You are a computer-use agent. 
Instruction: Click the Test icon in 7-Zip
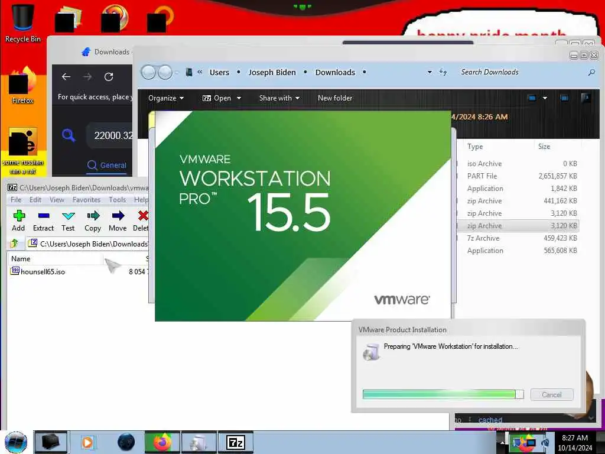click(x=68, y=221)
